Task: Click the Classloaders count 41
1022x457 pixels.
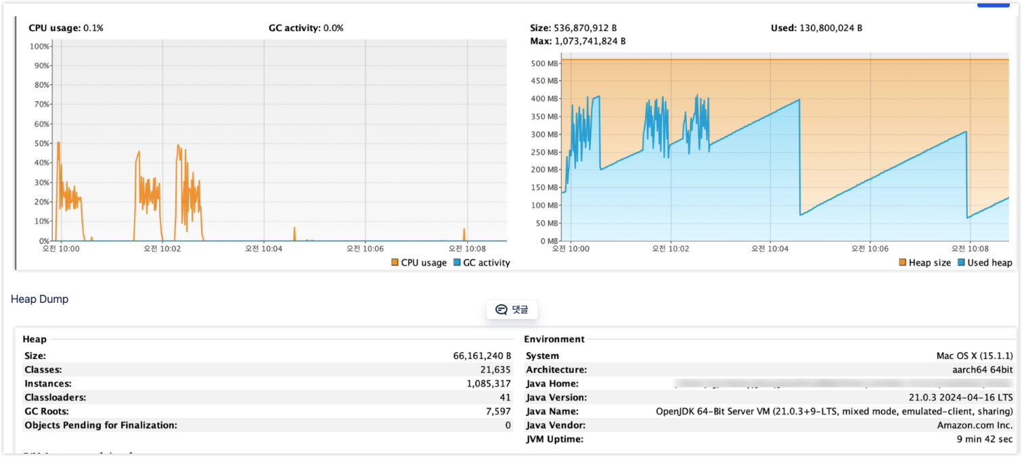Action: (506, 398)
